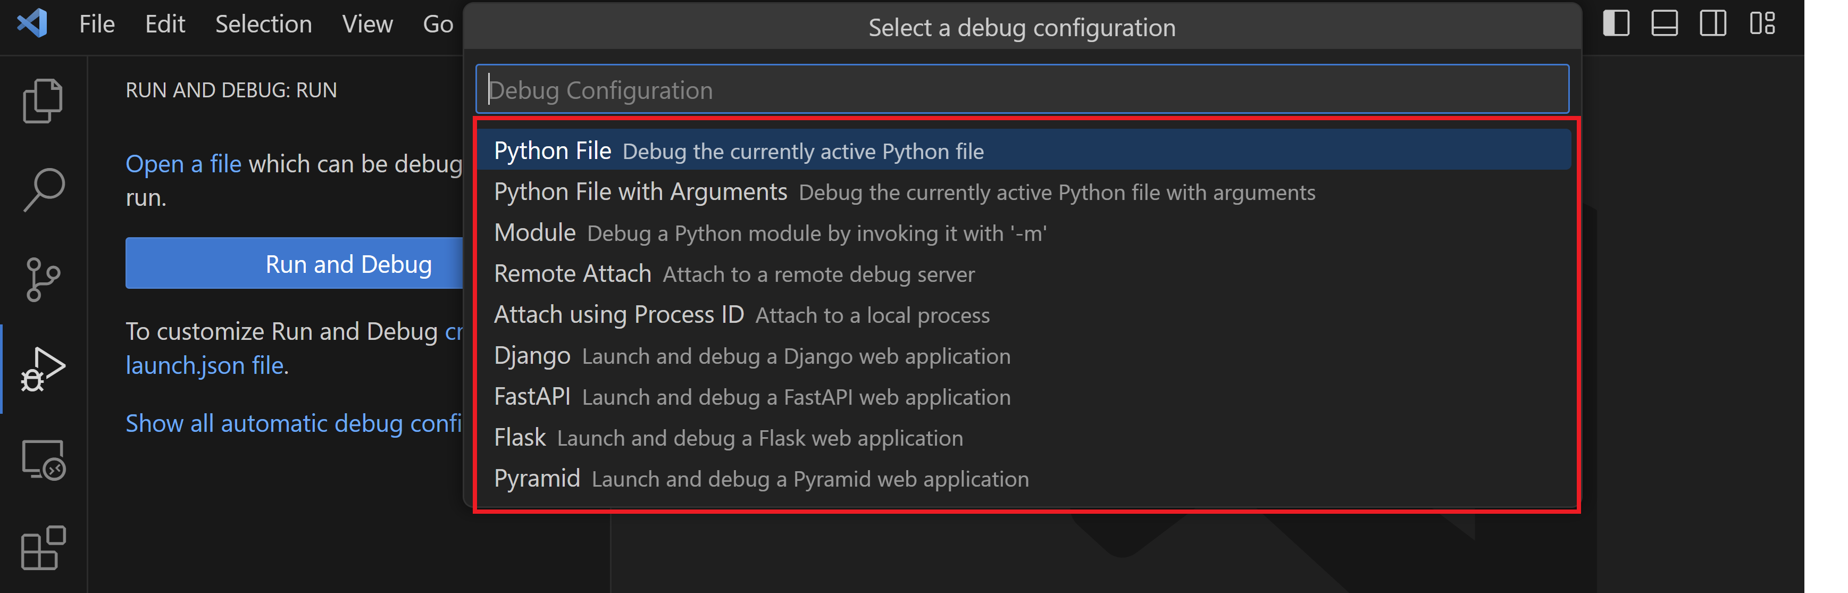Open the Selection menu
Viewport: 1848px width, 593px height.
click(263, 23)
